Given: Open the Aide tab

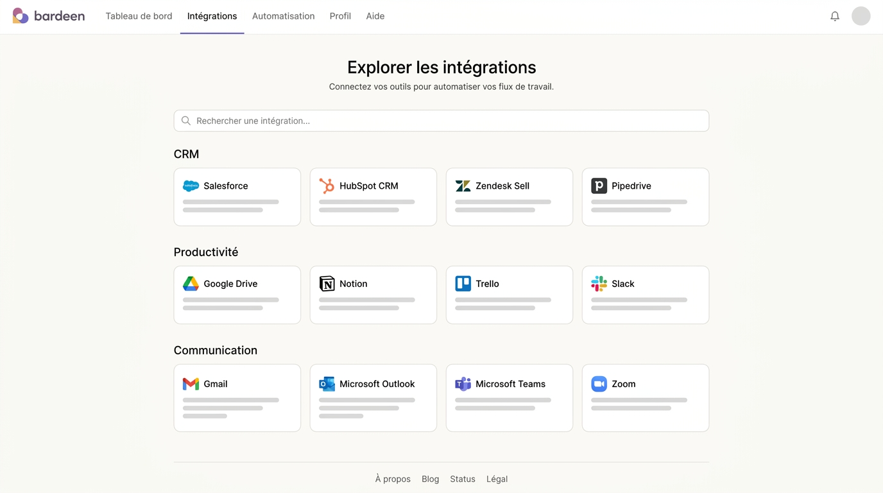Looking at the screenshot, I should [375, 16].
